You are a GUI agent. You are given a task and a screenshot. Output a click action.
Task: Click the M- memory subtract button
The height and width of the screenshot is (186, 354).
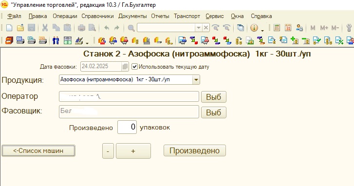[335, 28]
